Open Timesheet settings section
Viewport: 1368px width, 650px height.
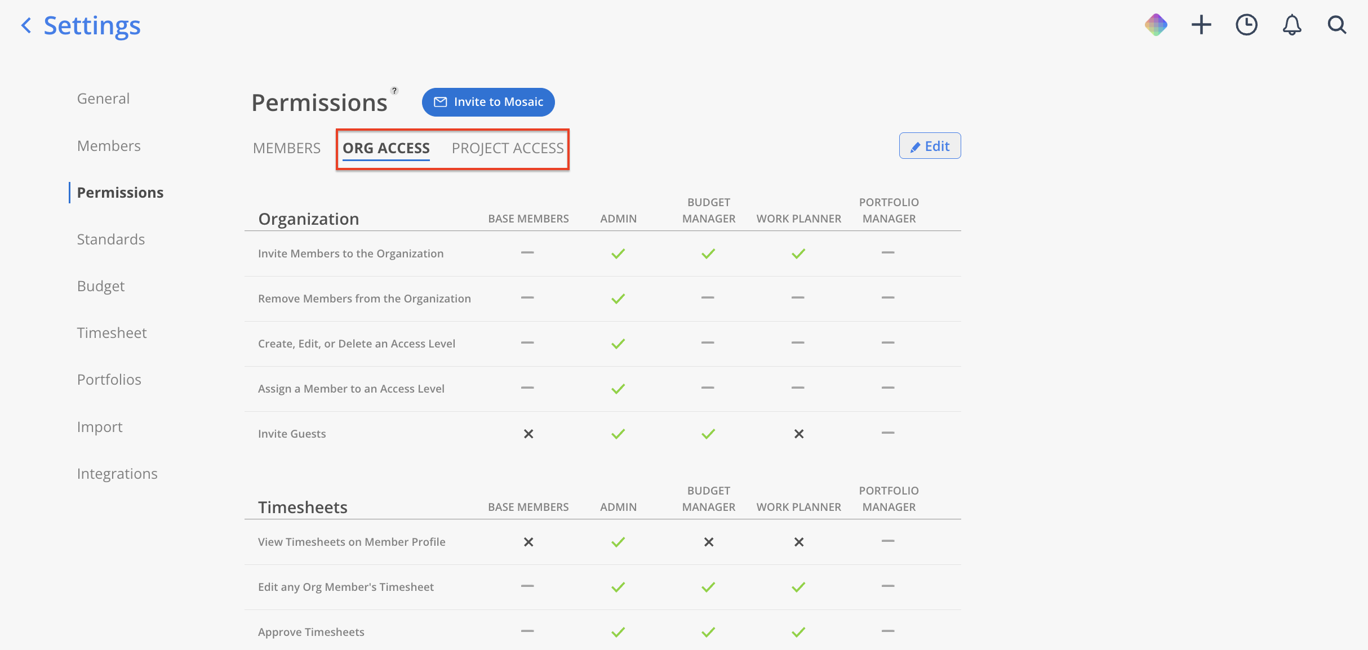point(112,333)
